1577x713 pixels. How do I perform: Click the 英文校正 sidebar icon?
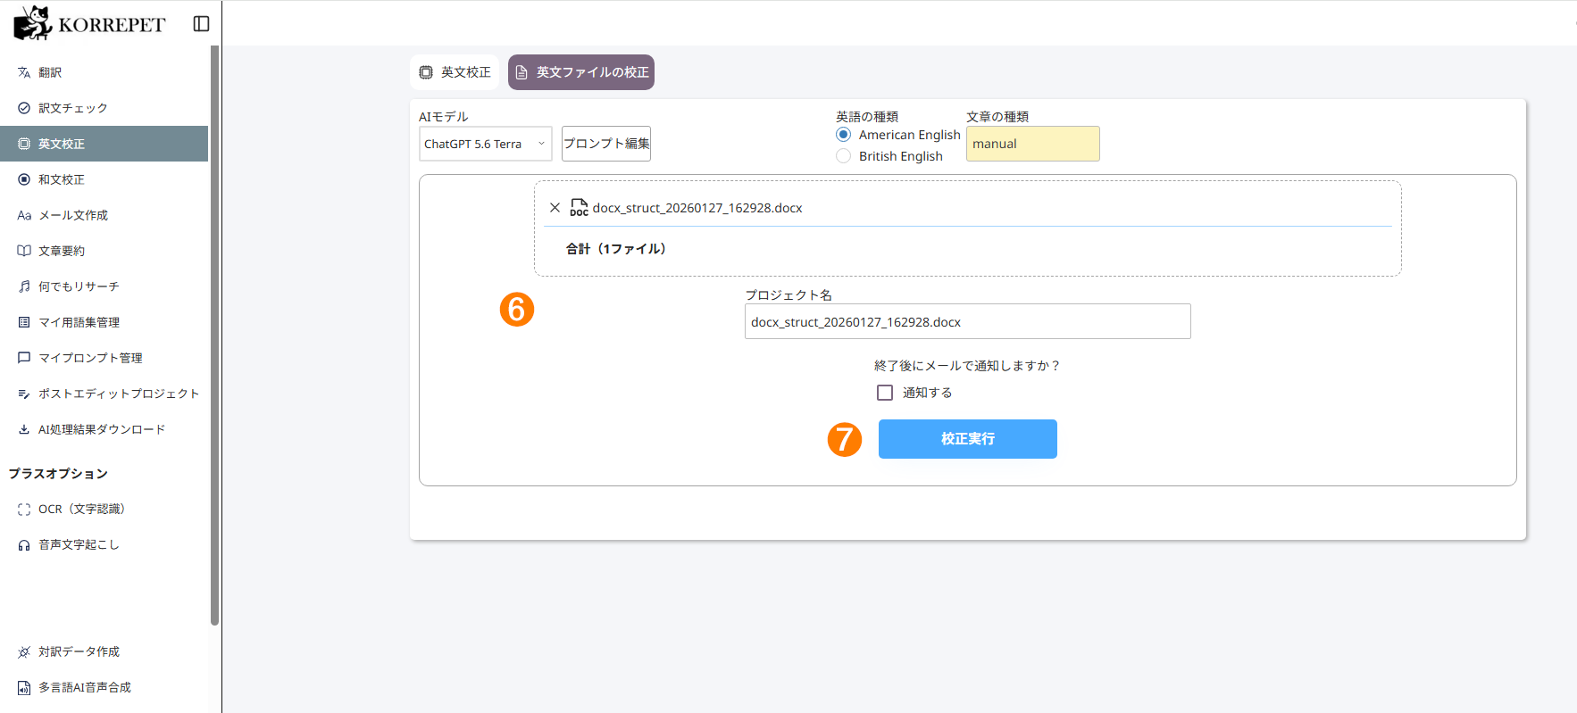[24, 144]
